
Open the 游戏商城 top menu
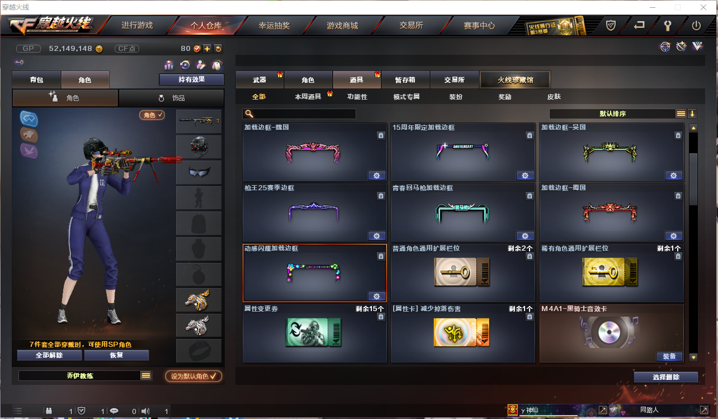click(x=342, y=25)
